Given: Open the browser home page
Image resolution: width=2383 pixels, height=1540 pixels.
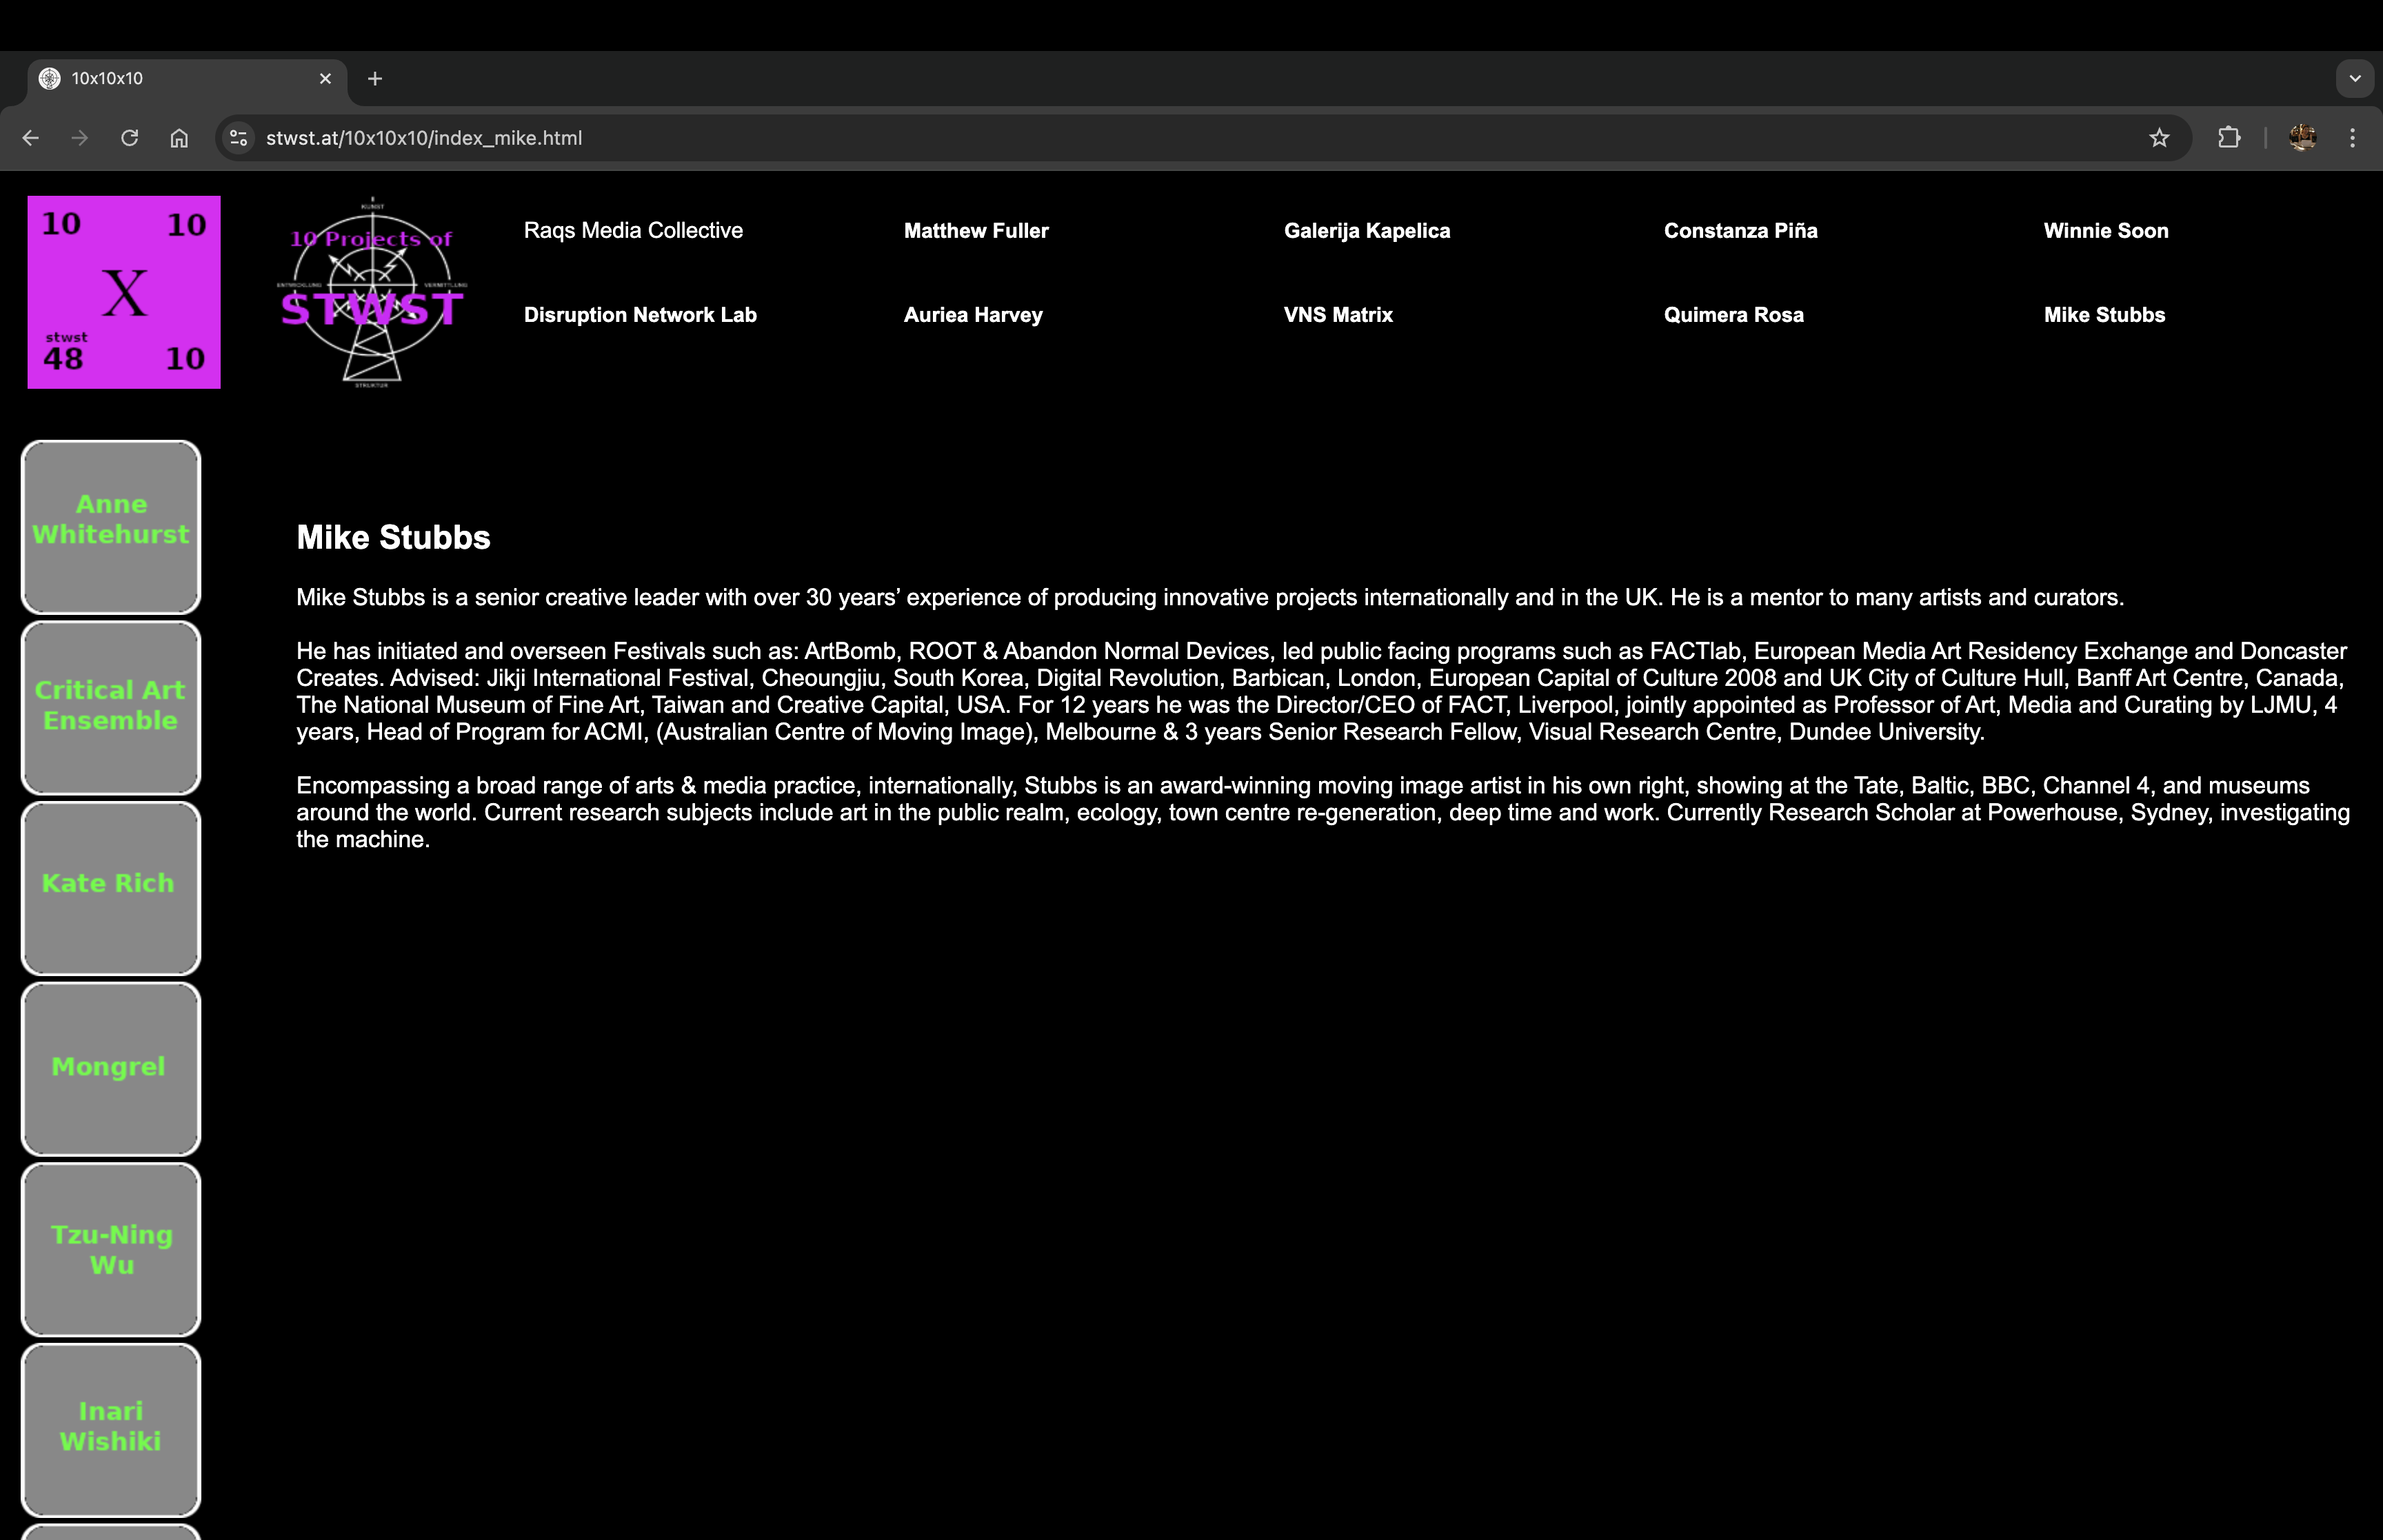Looking at the screenshot, I should point(179,138).
